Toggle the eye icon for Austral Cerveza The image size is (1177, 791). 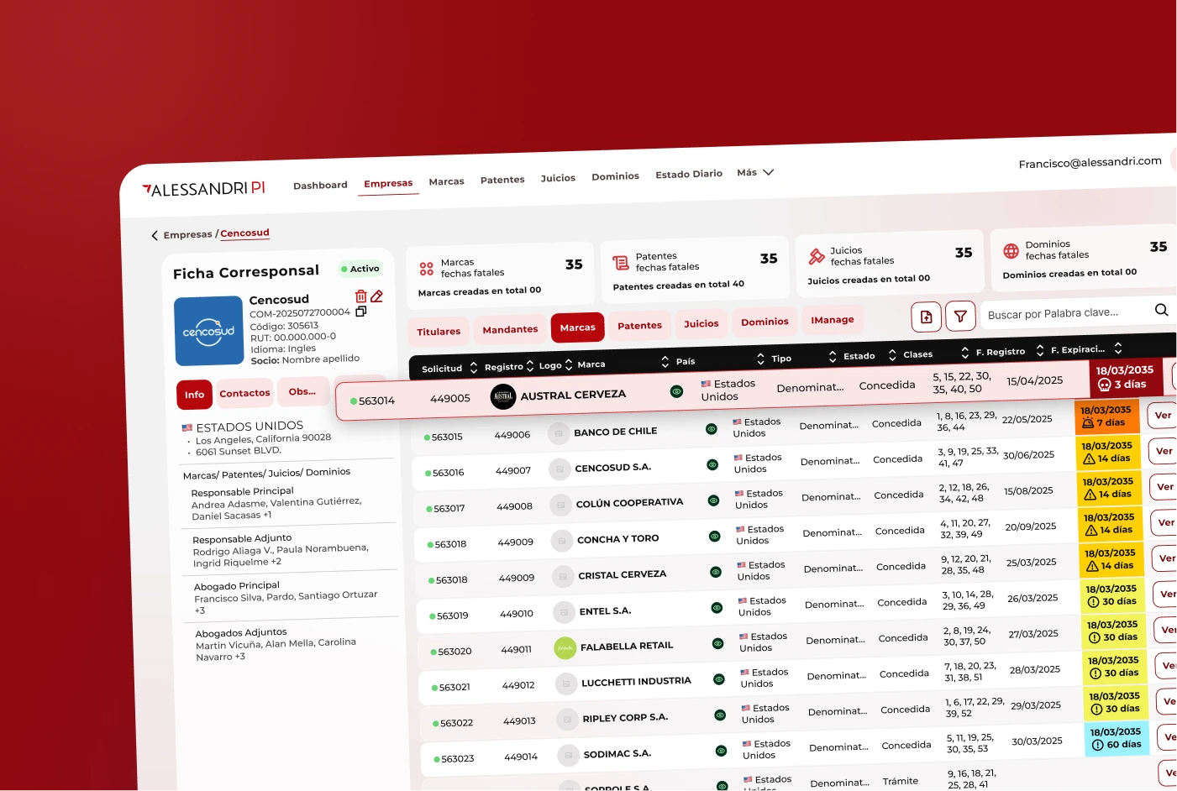676,391
